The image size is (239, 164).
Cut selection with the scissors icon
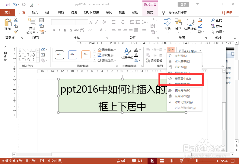[16, 20]
